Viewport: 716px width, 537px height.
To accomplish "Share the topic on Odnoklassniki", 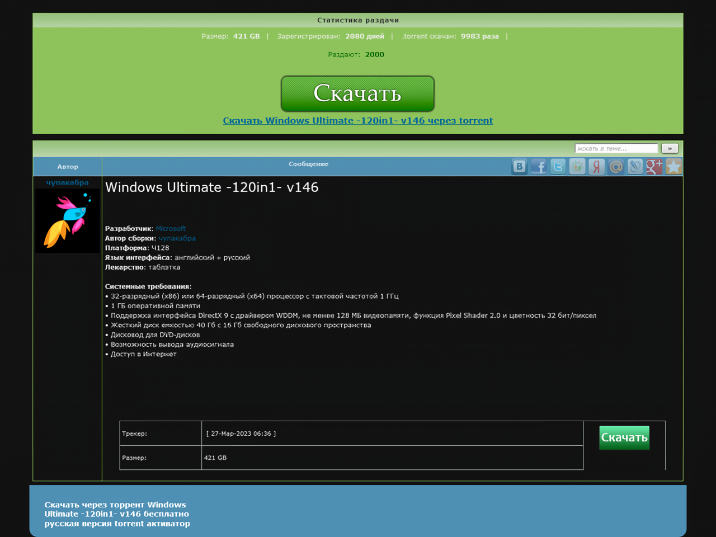I will [x=577, y=166].
